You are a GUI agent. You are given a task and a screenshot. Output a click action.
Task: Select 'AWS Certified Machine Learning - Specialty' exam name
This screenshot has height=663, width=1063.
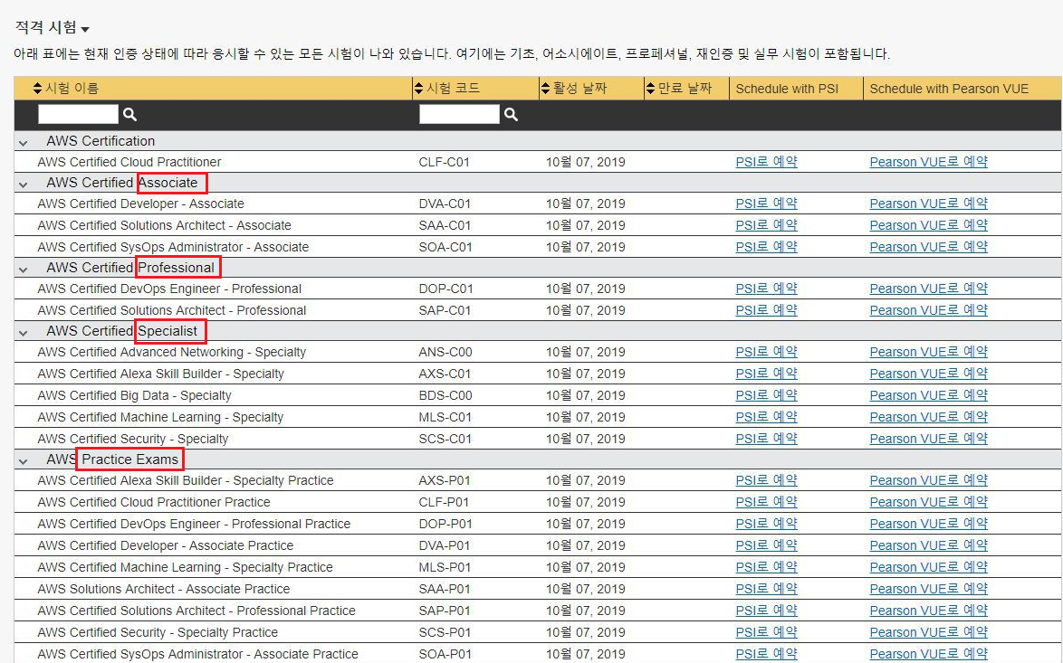[160, 416]
